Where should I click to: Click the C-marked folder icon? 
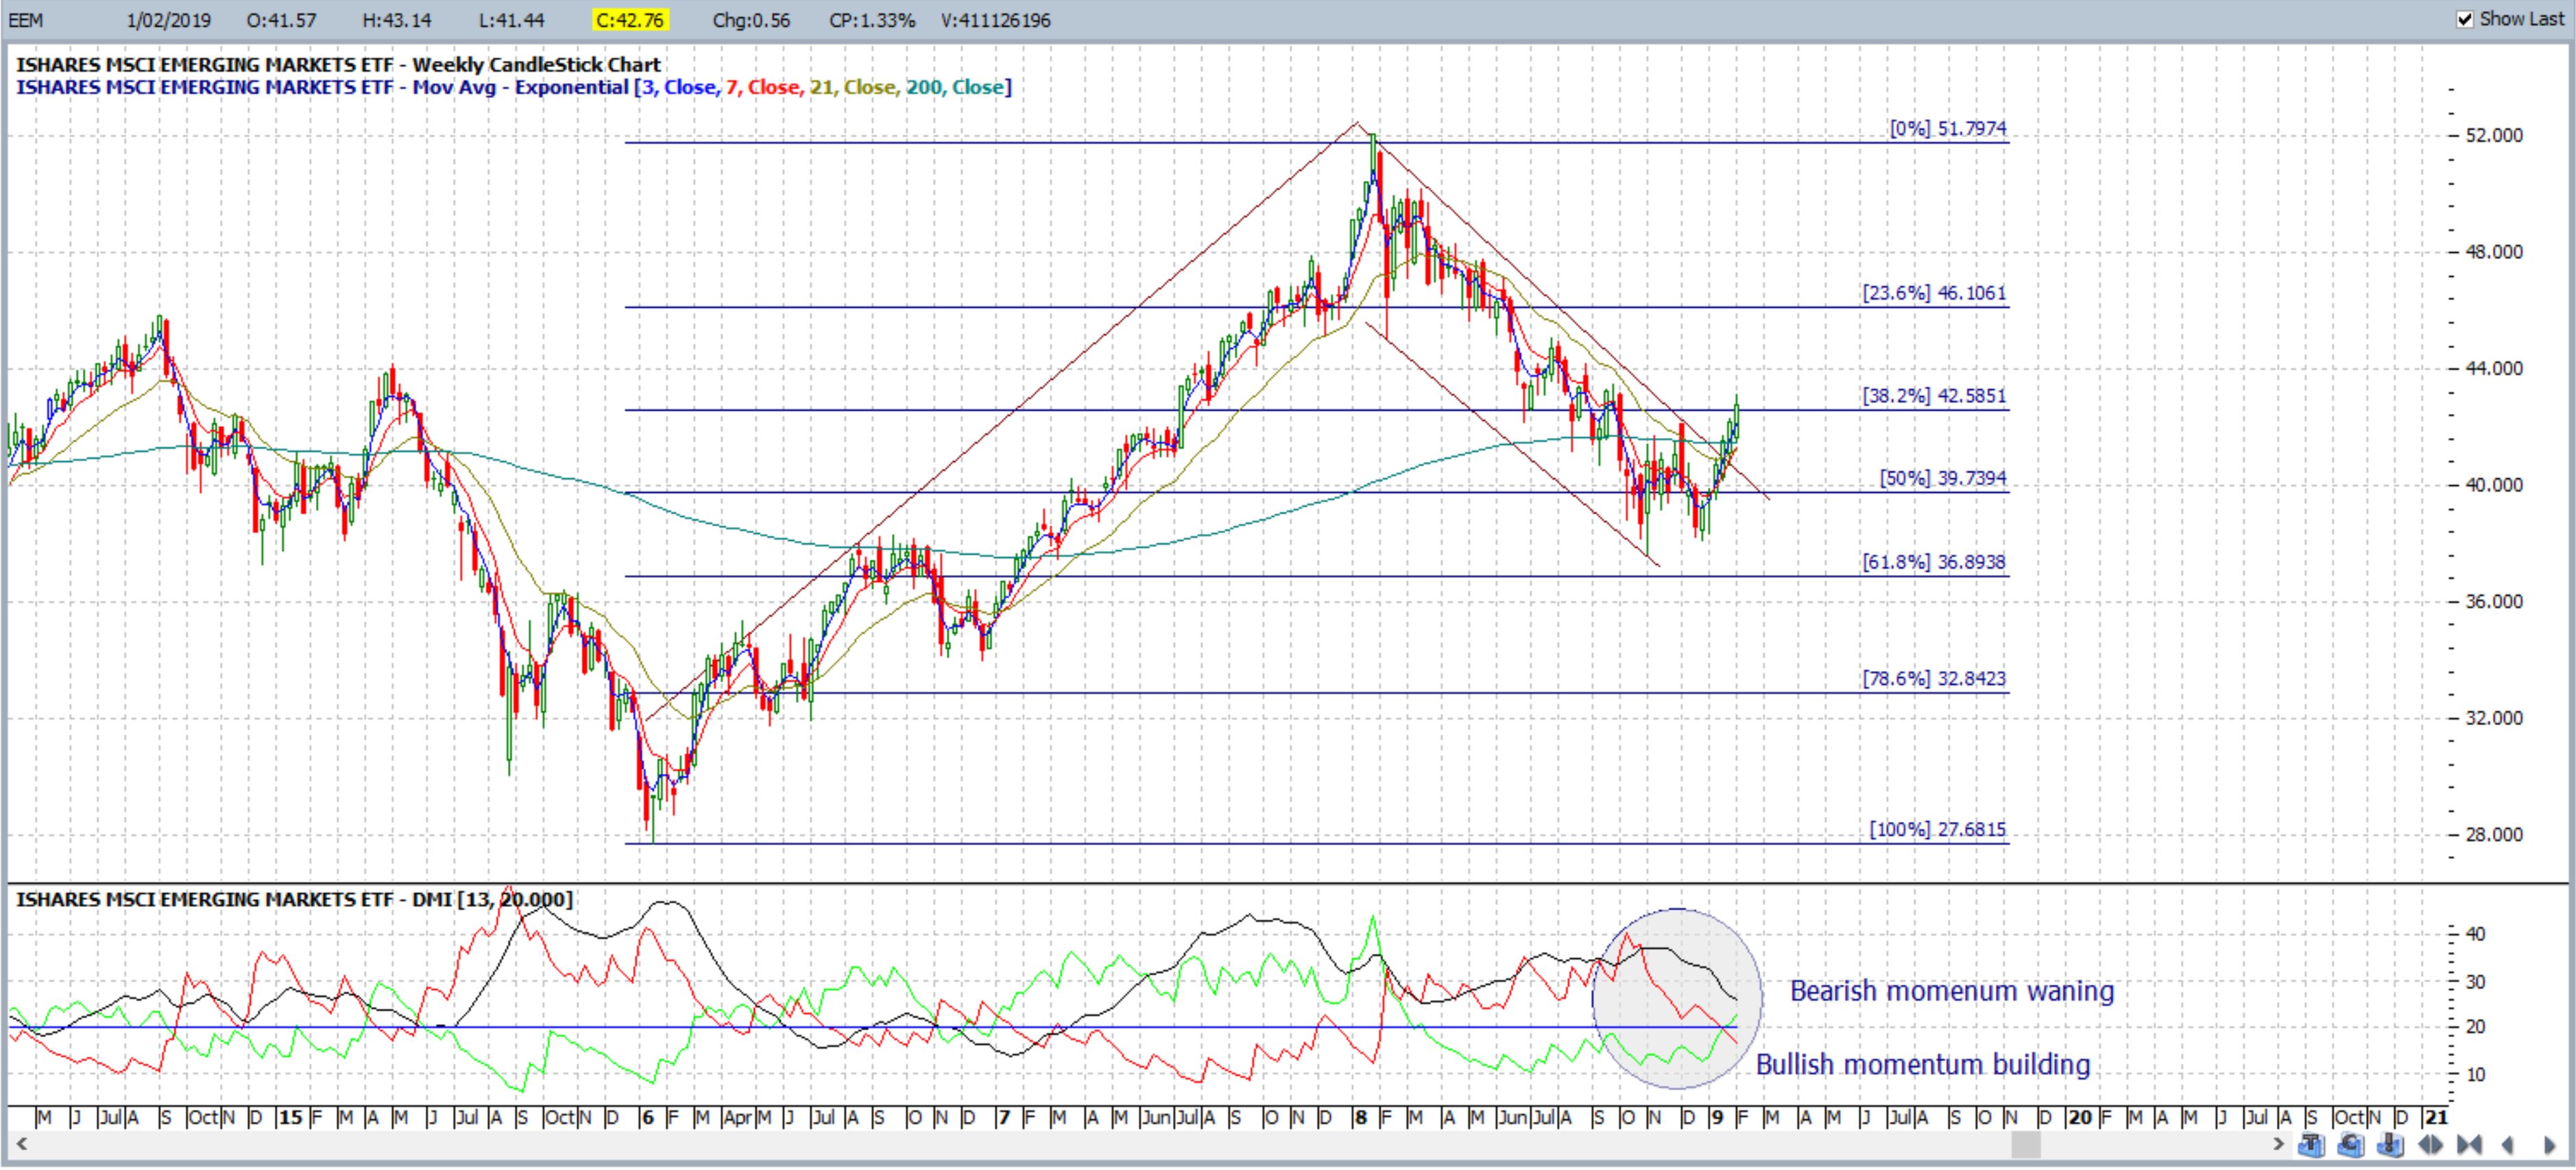(x=2351, y=1145)
